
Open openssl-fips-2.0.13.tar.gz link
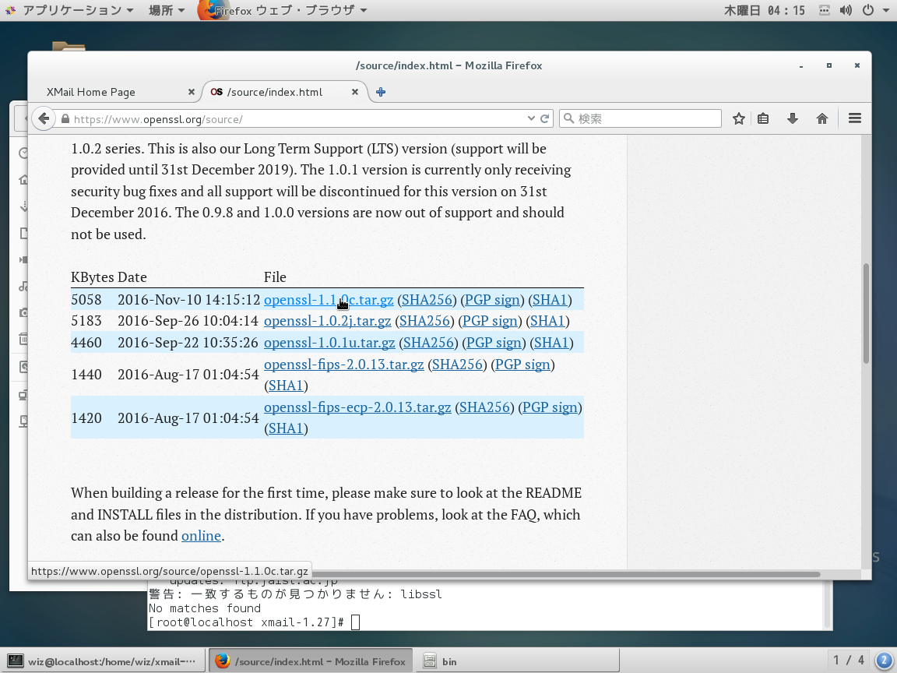pyautogui.click(x=344, y=364)
